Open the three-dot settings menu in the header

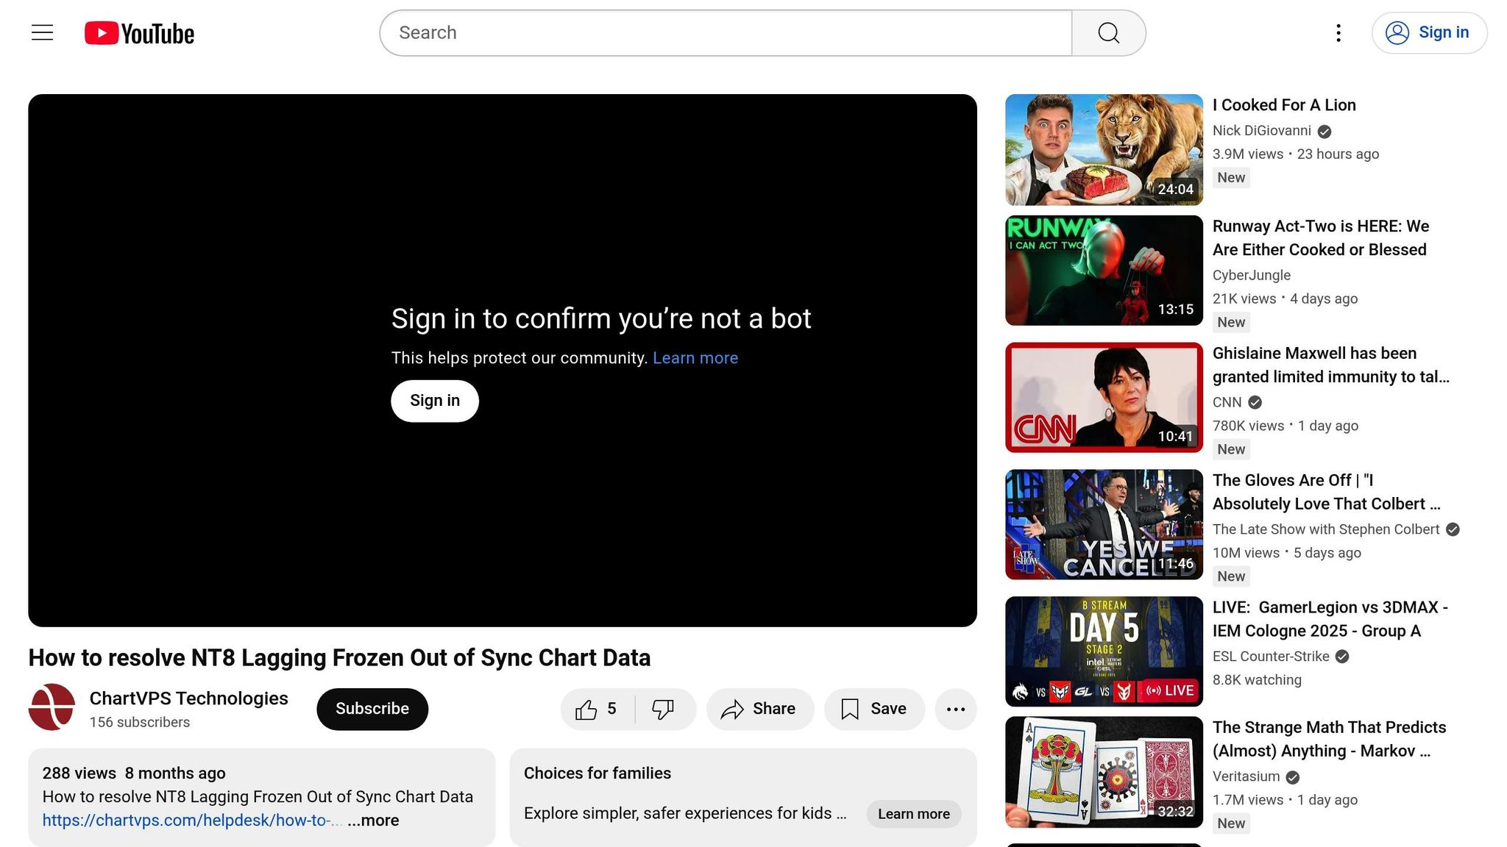pos(1338,32)
